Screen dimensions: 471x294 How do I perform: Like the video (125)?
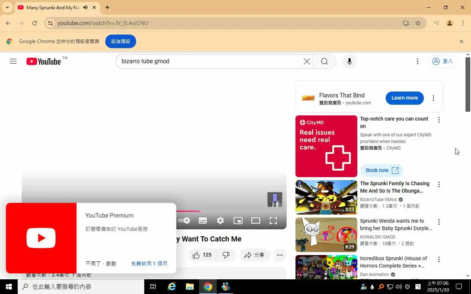202,255
